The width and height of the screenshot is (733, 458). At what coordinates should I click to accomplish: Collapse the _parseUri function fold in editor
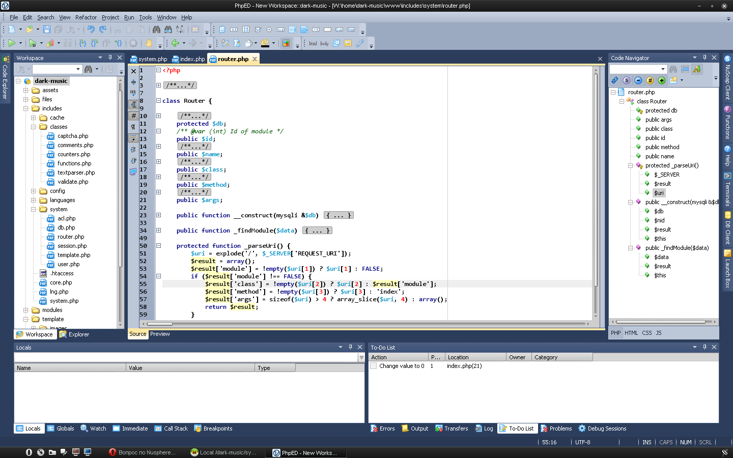coord(158,246)
